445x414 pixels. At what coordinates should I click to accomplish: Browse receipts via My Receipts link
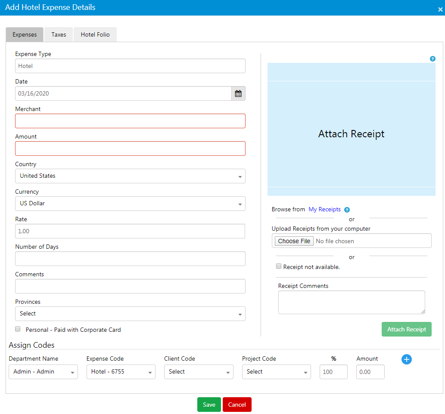pos(324,209)
